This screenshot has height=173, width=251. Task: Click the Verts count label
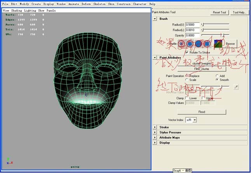[x=10, y=15]
